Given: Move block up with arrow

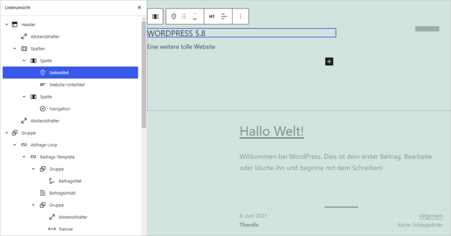Looking at the screenshot, I should pyautogui.click(x=194, y=14).
